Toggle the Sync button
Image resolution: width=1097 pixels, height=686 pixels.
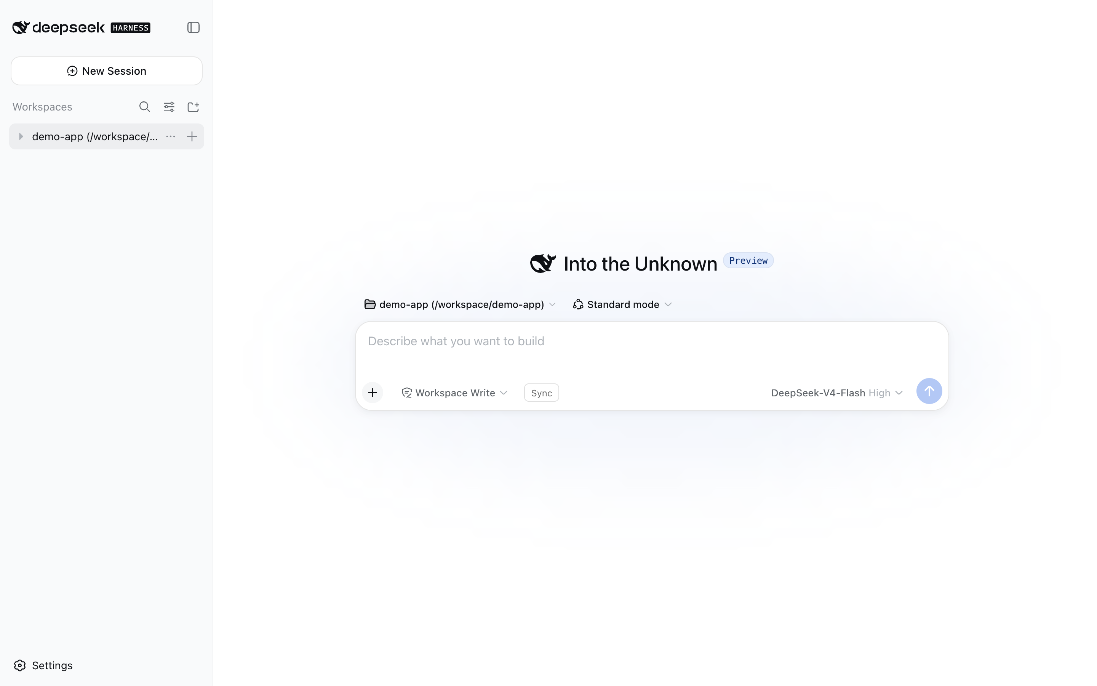click(541, 393)
